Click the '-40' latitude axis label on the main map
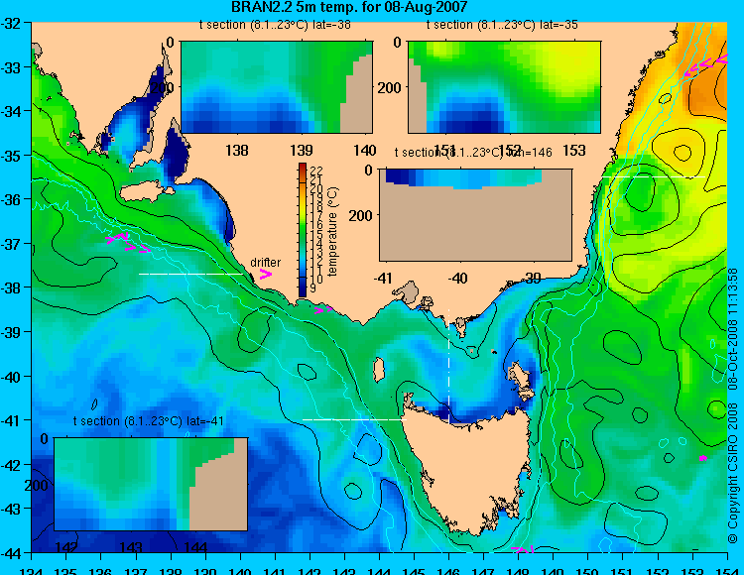 (11, 377)
